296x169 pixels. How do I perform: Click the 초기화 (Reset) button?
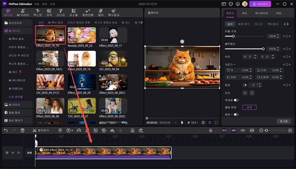(283, 121)
